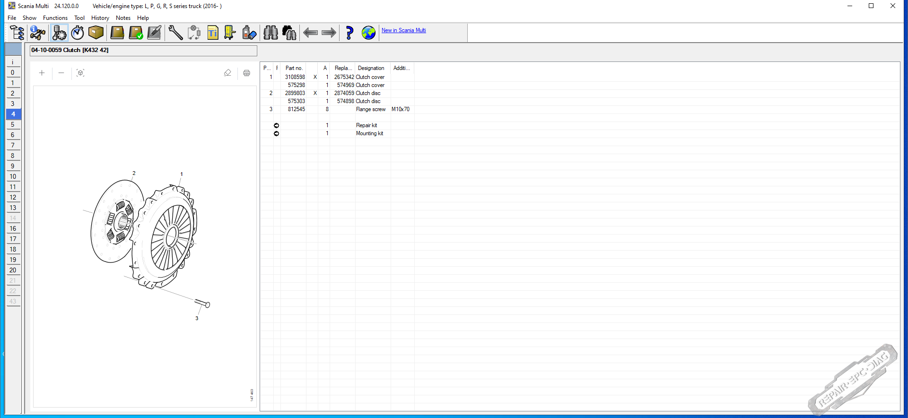
Task: Open the tree structure view icon
Action: 17,33
